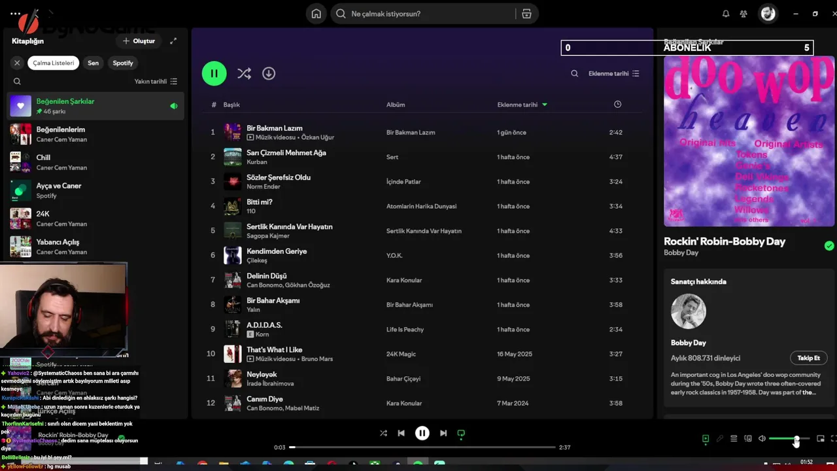Viewport: 837px width, 471px height.
Task: Click the Bitti mi? cover thumbnail
Action: click(233, 206)
